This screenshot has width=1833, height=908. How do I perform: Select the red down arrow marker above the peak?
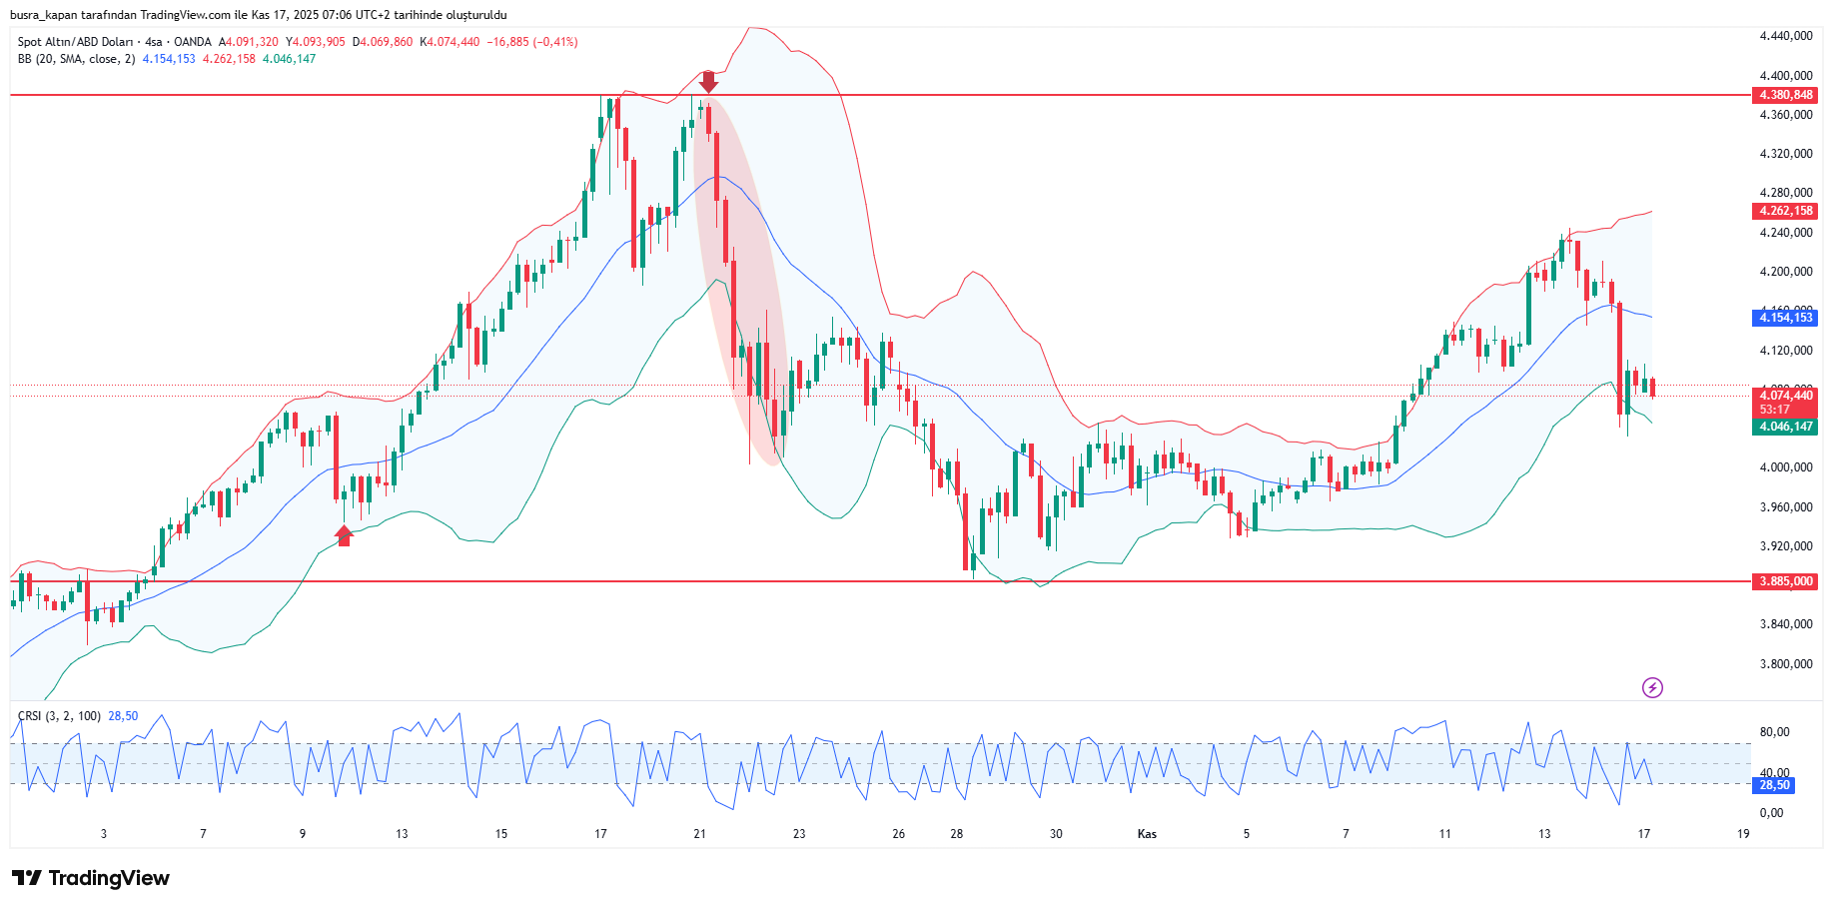[x=708, y=81]
